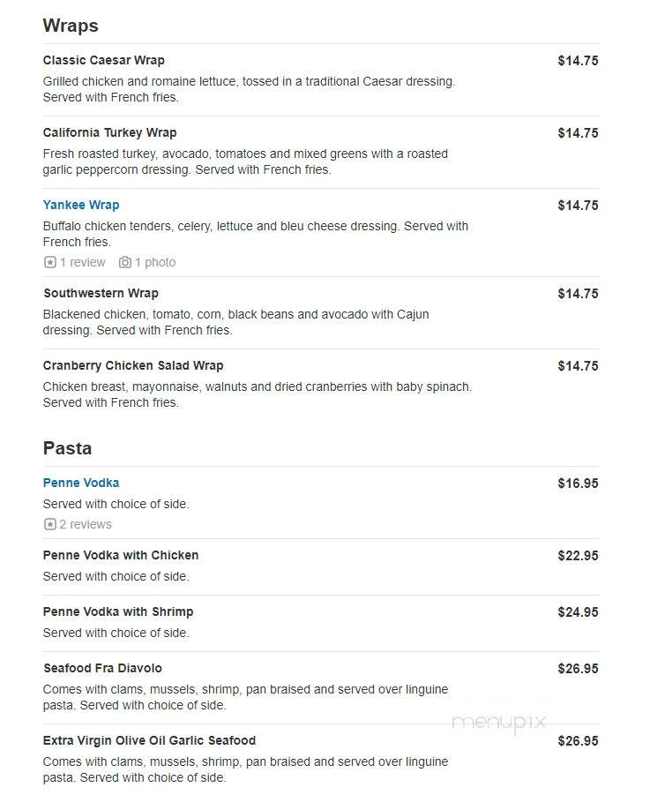Select Penne Vodka with Shrimp item
The width and height of the screenshot is (657, 795).
coord(118,612)
